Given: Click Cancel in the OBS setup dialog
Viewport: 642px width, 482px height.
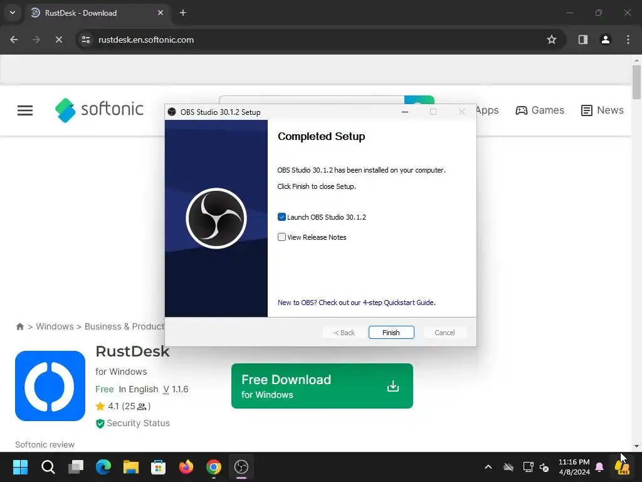Looking at the screenshot, I should click(x=445, y=333).
